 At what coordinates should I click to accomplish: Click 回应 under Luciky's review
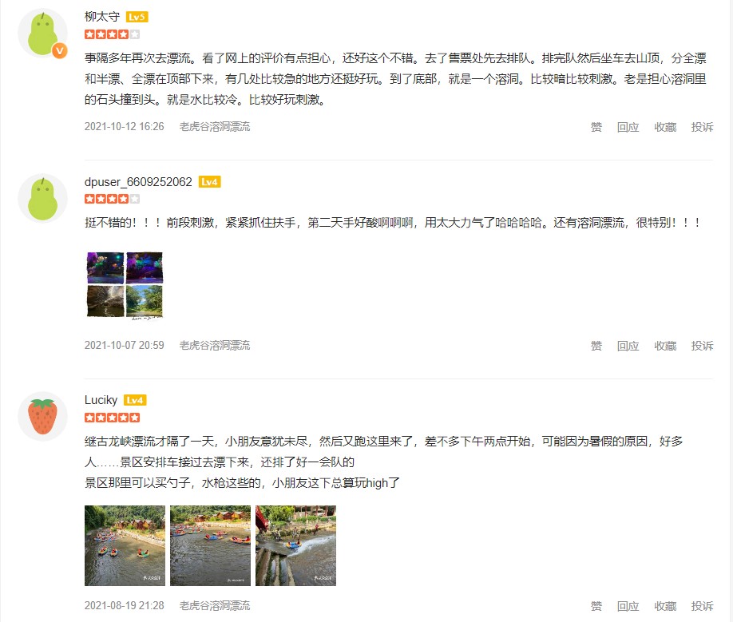[x=628, y=606]
